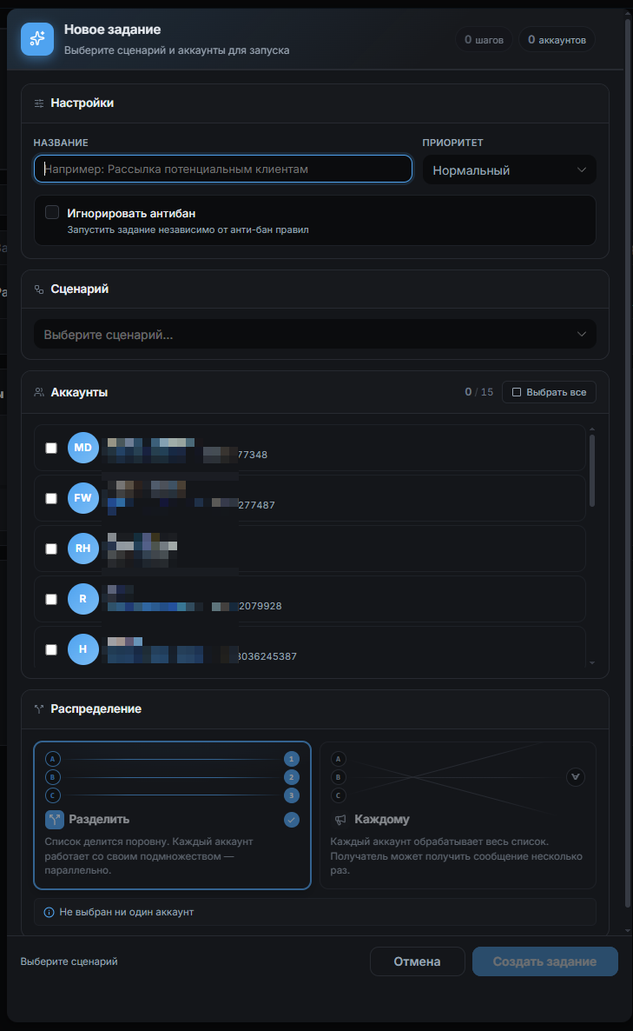Screen dimensions: 633x1031
Task: Click the people icon next to Аккаунты
Action: point(39,392)
